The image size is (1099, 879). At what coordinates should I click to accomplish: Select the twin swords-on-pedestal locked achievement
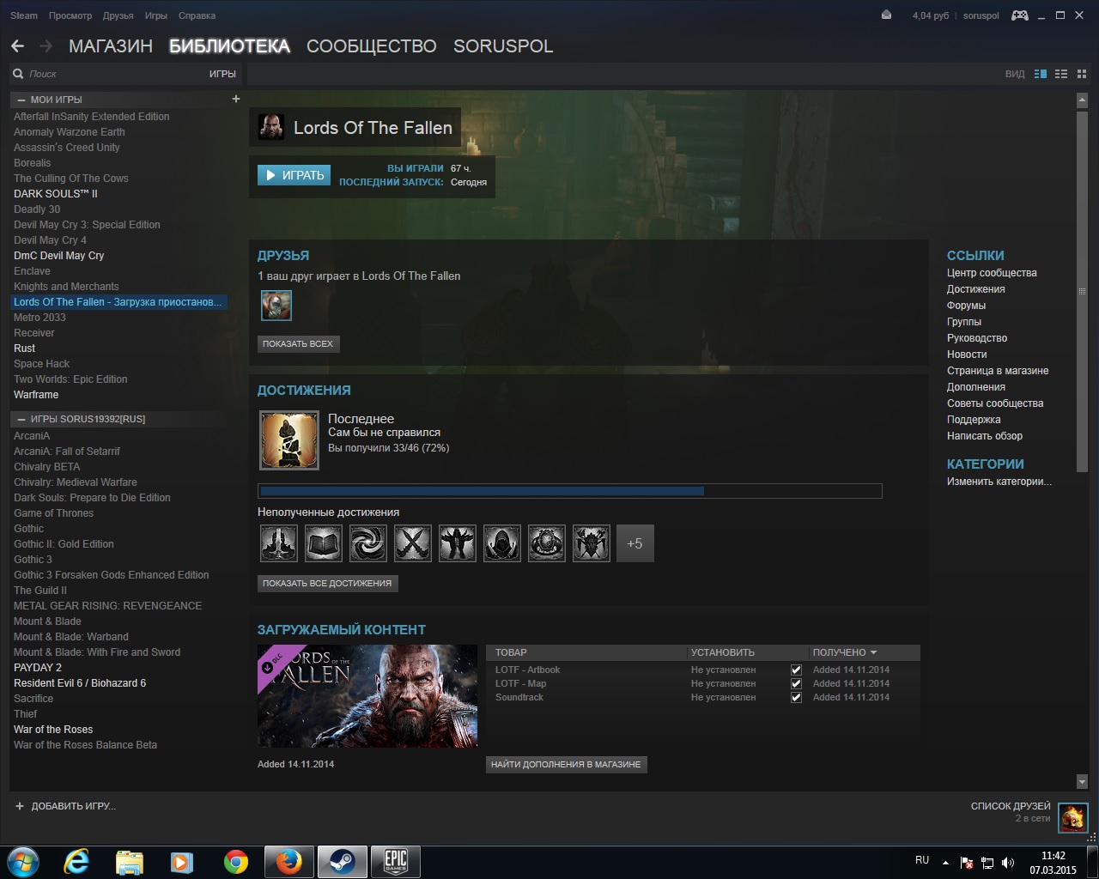click(x=279, y=543)
